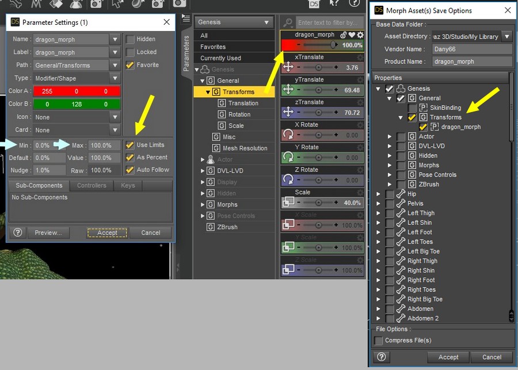
Task: Uncheck the dragon_morph property checkbox
Action: coord(423,127)
